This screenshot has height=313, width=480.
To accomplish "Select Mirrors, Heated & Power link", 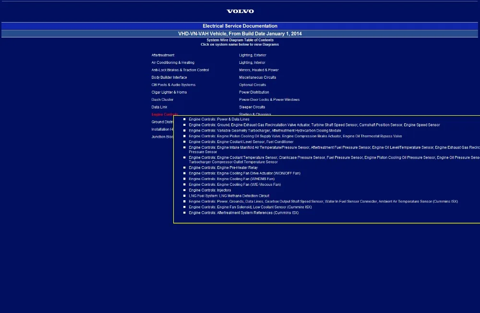I will click(259, 70).
